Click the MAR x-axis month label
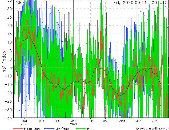Image resolution: width=169 pixels, height=130 pixels. pos(106,121)
